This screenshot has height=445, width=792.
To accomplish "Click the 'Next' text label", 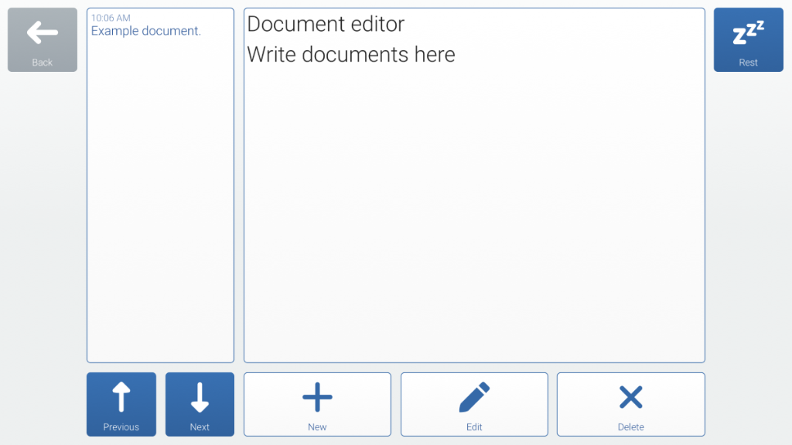I will pos(200,427).
